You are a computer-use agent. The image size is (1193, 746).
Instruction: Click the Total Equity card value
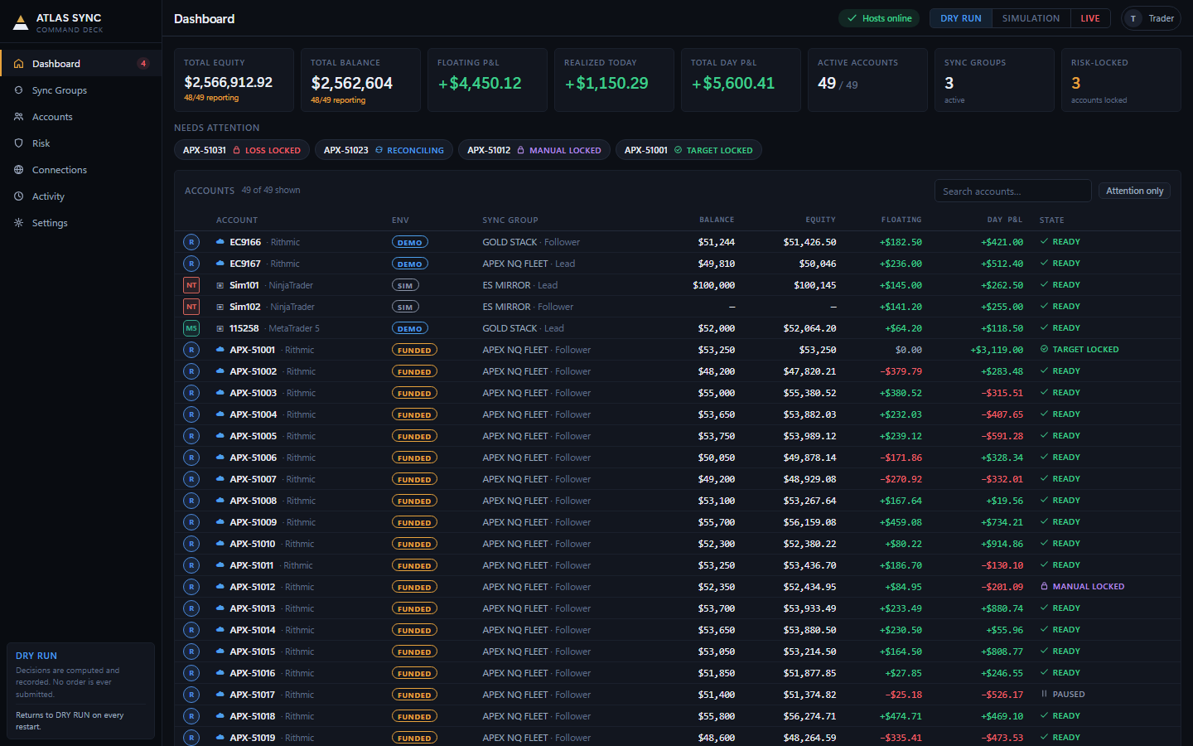click(x=229, y=82)
